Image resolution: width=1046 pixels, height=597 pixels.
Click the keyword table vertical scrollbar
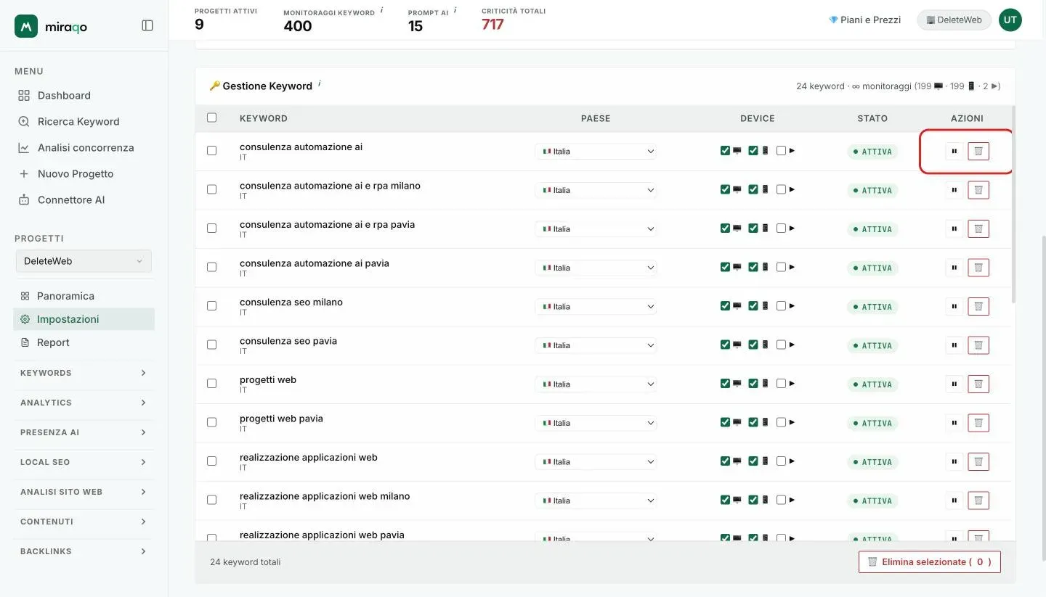(1013, 205)
